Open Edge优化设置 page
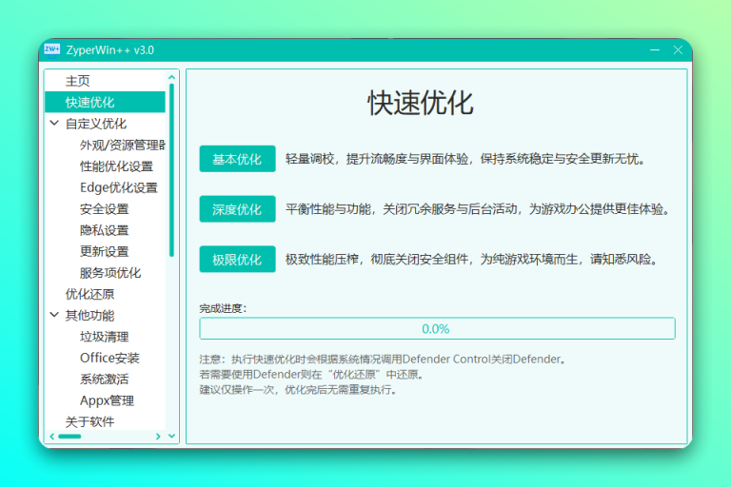Viewport: 731px width, 487px height. coord(118,187)
